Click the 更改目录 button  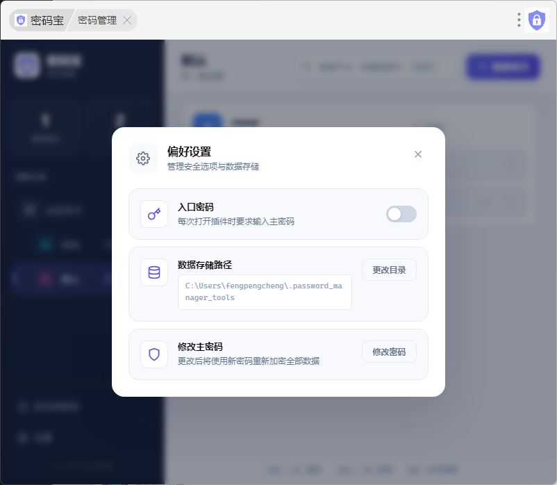tap(389, 270)
